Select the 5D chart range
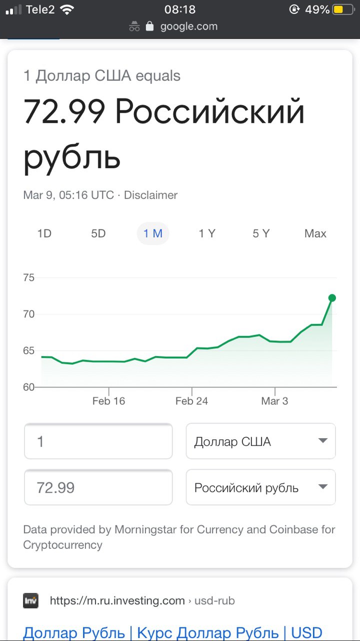Screen dimensions: 360x641 coord(98,233)
